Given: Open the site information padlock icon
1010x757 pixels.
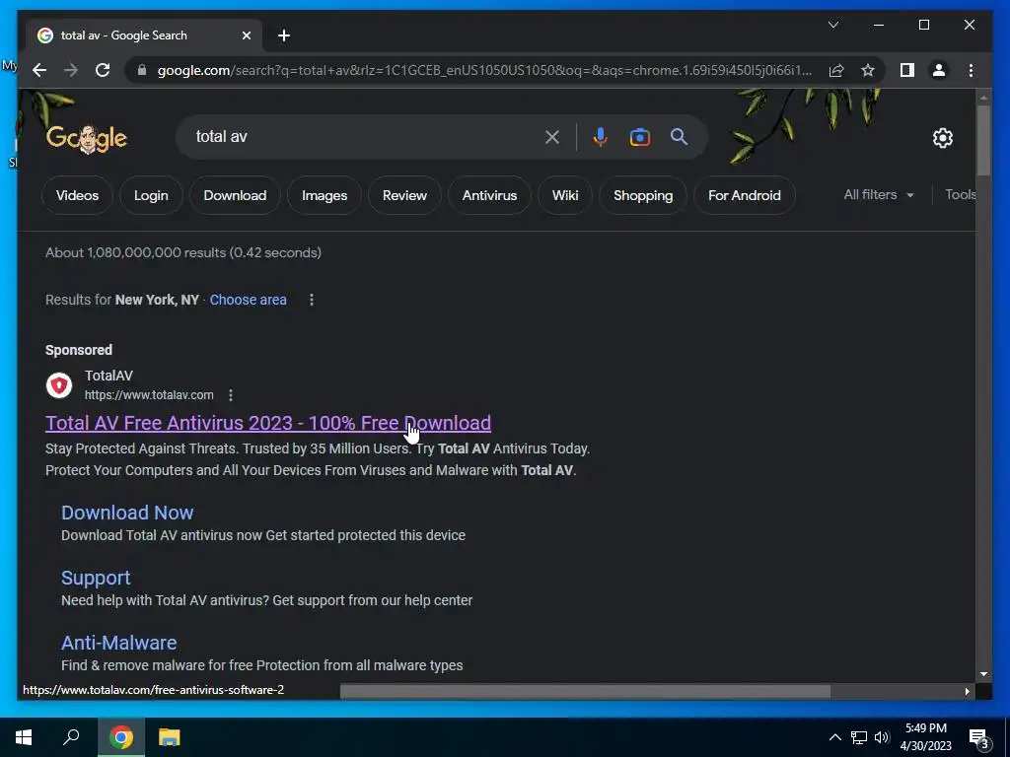Looking at the screenshot, I should tap(142, 70).
